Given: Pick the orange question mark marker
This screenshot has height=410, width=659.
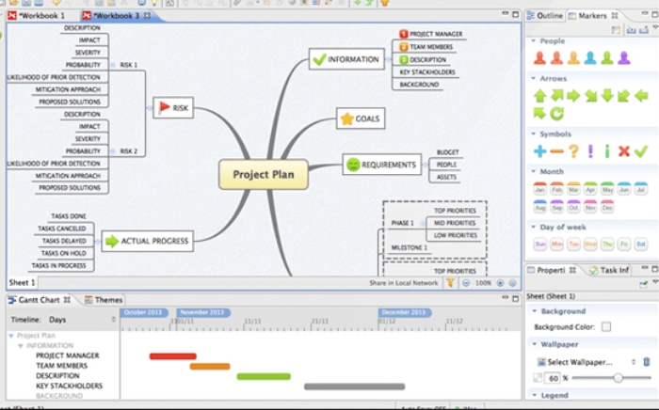Looking at the screenshot, I should [x=573, y=150].
